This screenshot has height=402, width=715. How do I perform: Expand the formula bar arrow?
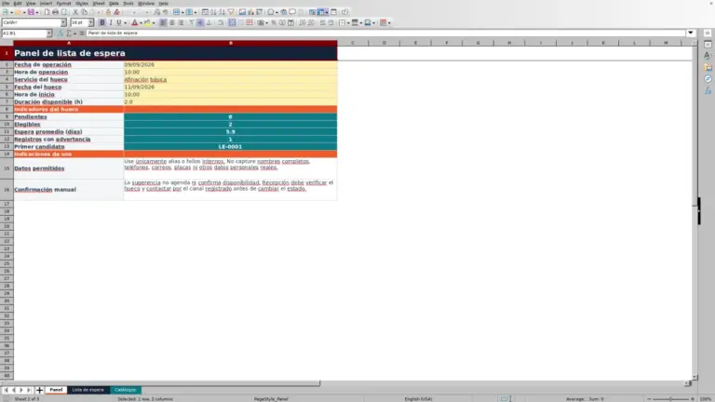(691, 33)
